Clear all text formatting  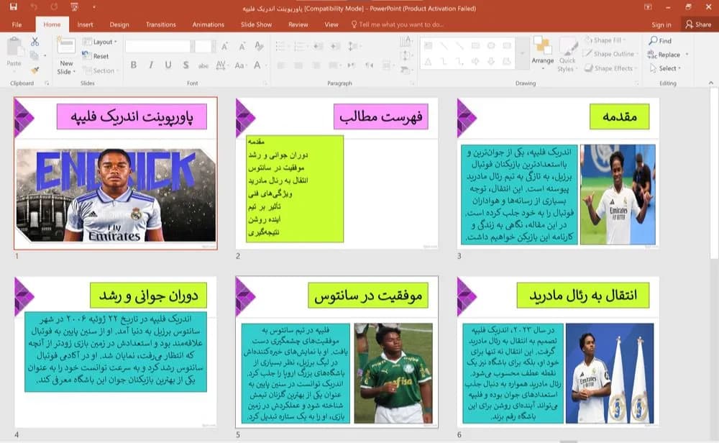(x=259, y=46)
